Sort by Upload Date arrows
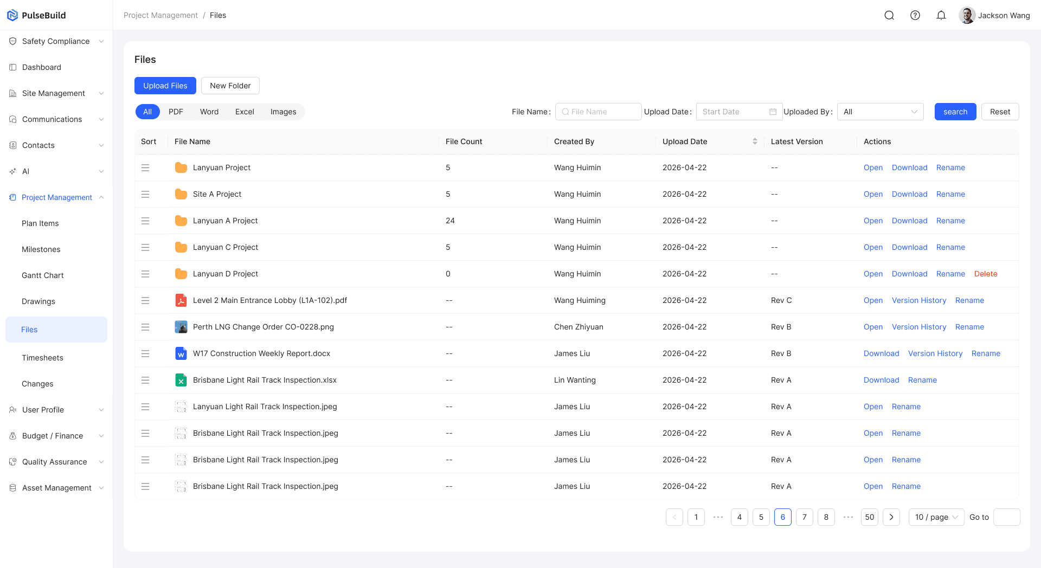The width and height of the screenshot is (1041, 568). [x=755, y=141]
